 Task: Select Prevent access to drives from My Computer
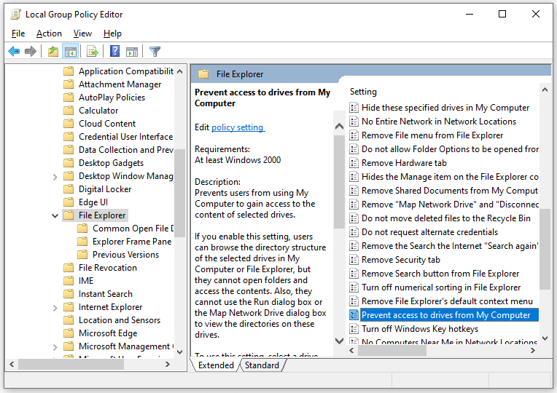tap(449, 315)
